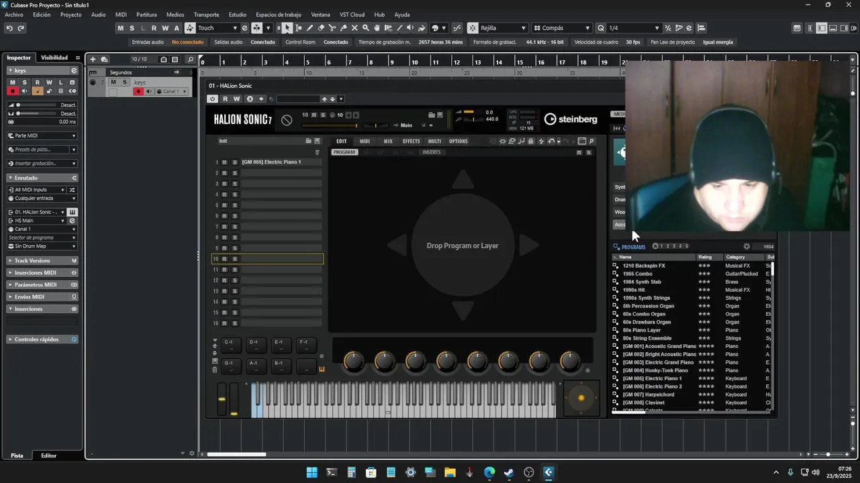860x483 pixels.
Task: Select the Mute X tool
Action: 354,28
